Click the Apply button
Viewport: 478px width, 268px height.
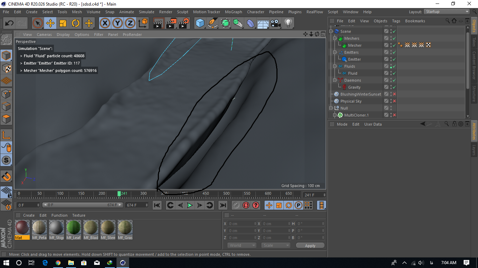[x=310, y=246]
